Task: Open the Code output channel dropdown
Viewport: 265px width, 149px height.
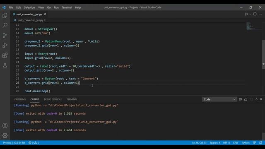Action: coord(219,99)
